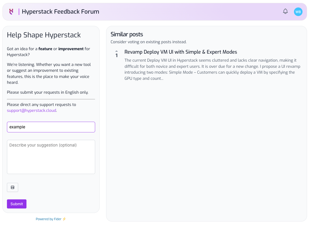Click the Hyperstack logo icon
The image size is (310, 225).
(x=11, y=12)
